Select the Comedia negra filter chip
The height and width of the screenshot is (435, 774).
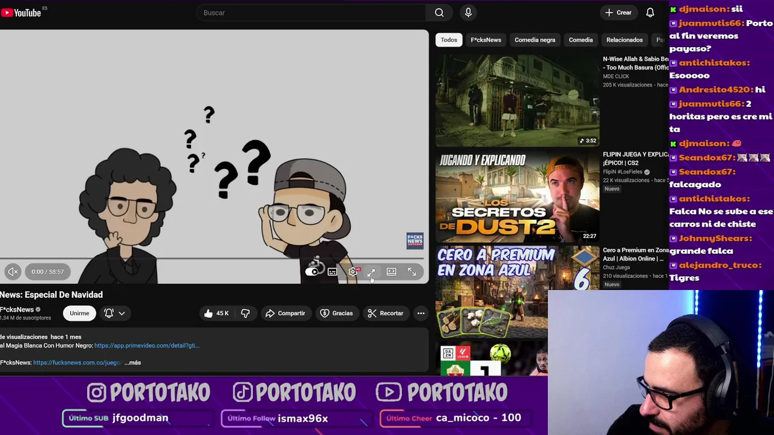pos(535,40)
